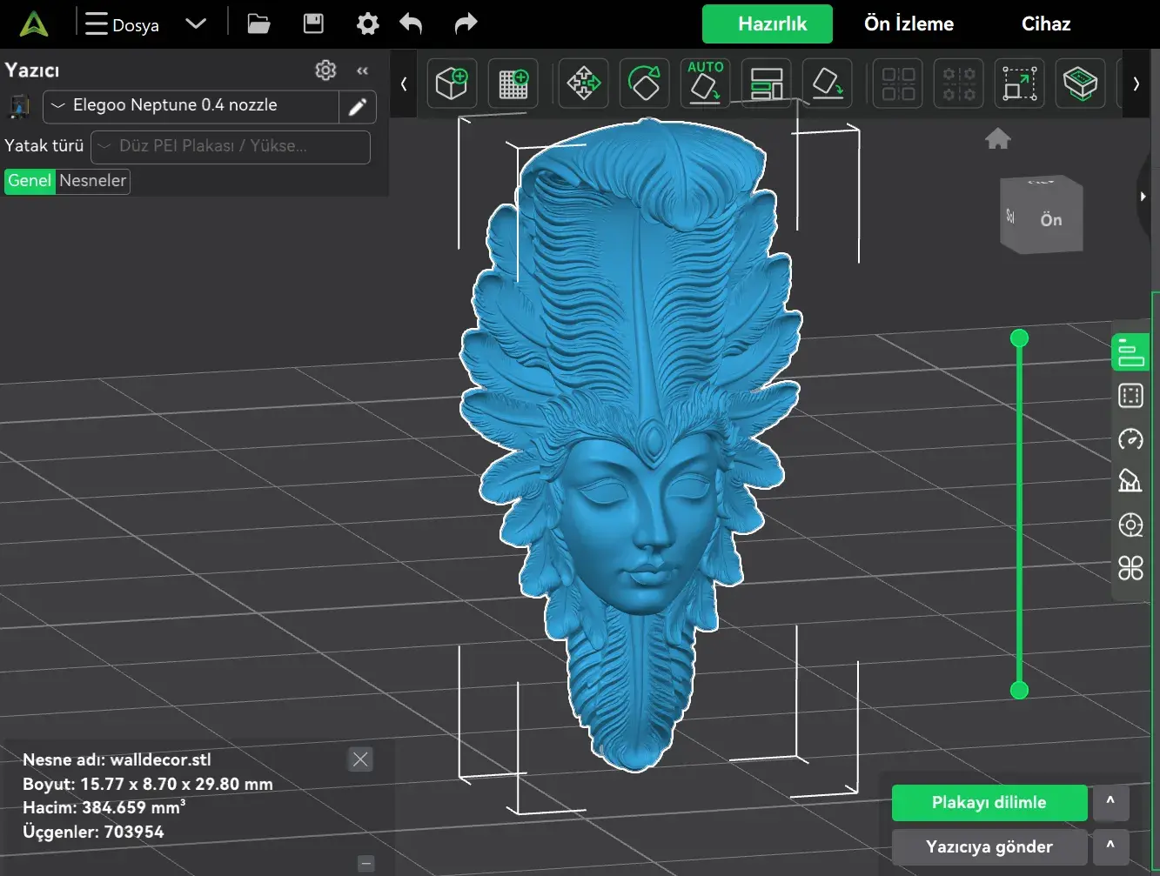
Task: Expand the right edge collapsed panel arrow
Action: pos(1143,197)
